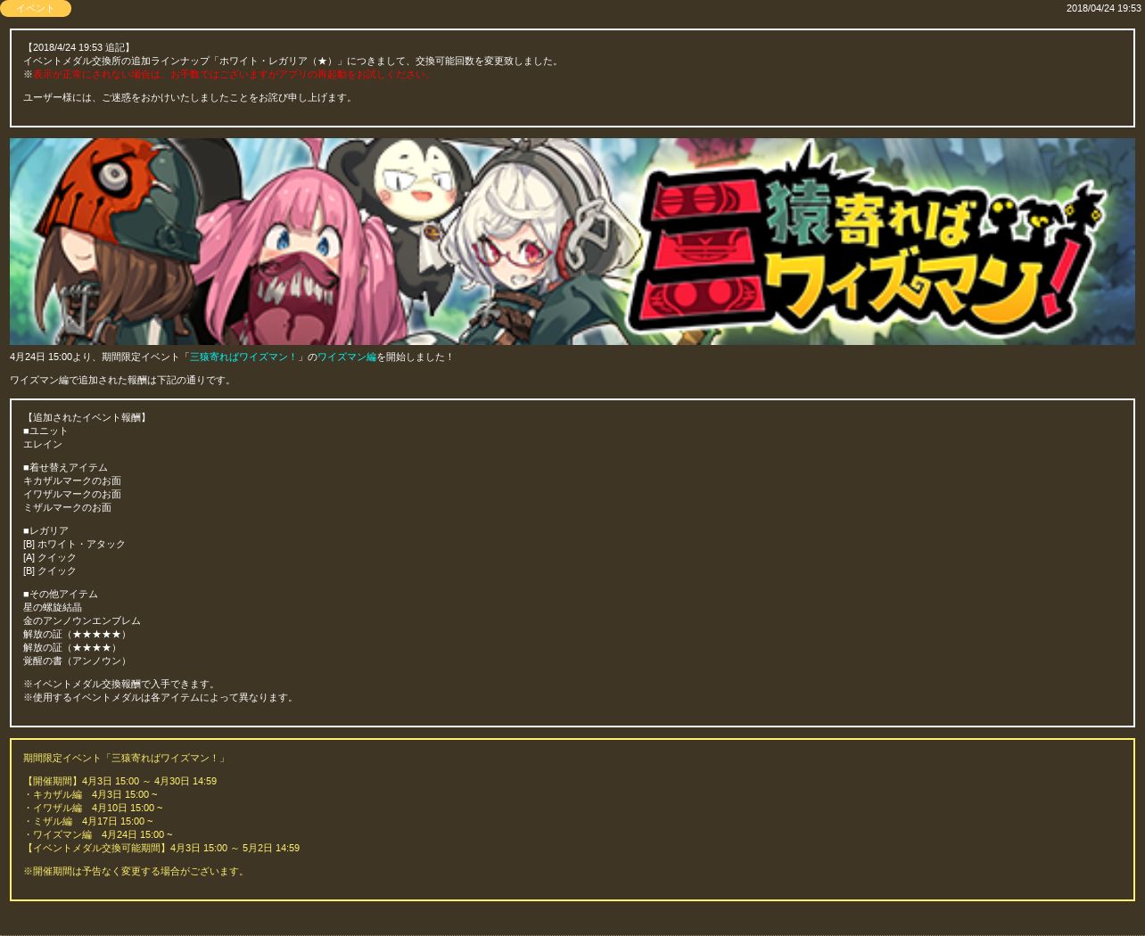
Task: Select ミザルマークのお面 item text
Action: pos(67,508)
